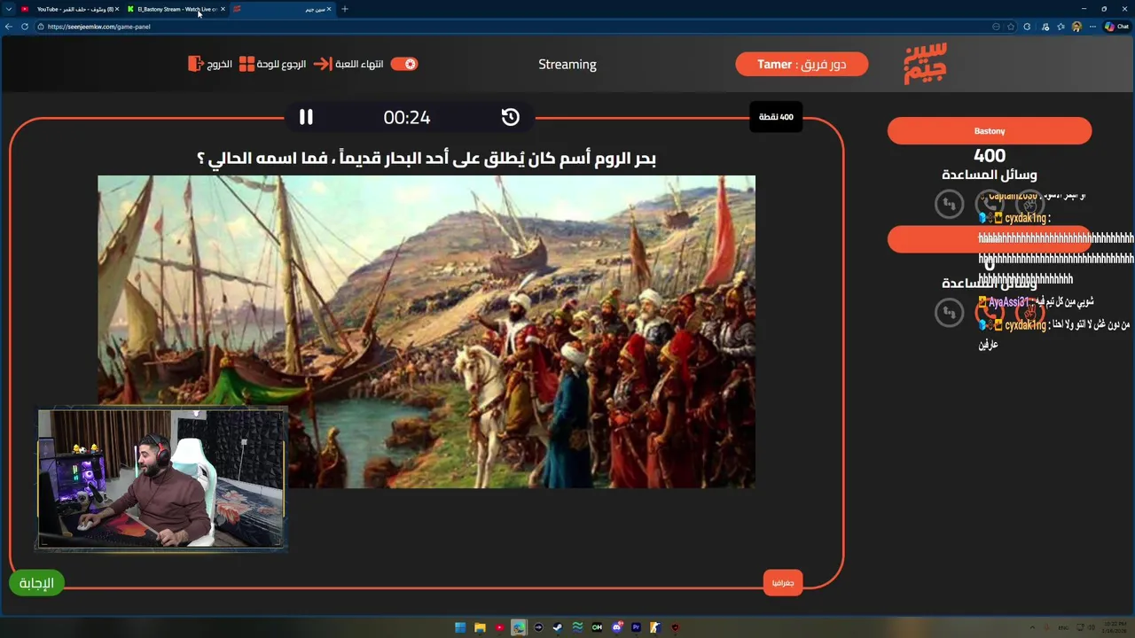Use Bastony's phone call lifeline icon
This screenshot has height=638, width=1135.
pos(990,204)
